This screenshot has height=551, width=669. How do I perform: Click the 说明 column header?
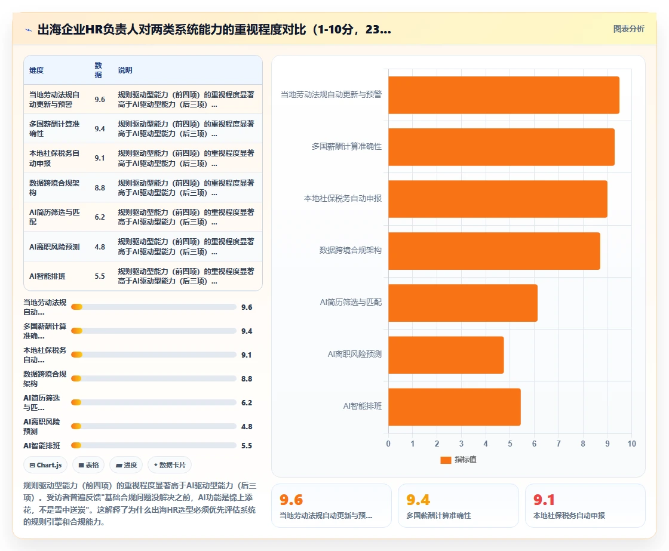coord(125,70)
